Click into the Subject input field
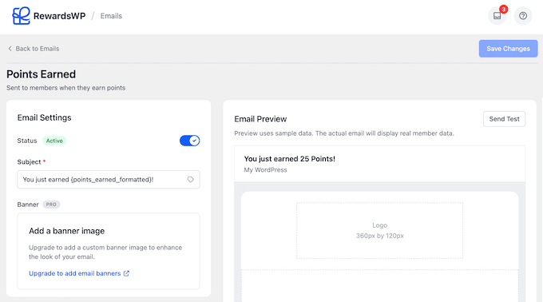Screen dimensions: 543x302 (x=109, y=180)
